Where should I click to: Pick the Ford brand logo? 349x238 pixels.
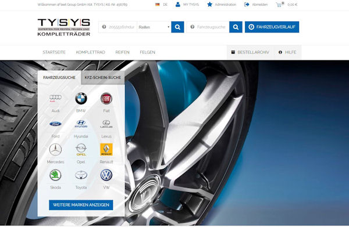point(55,124)
